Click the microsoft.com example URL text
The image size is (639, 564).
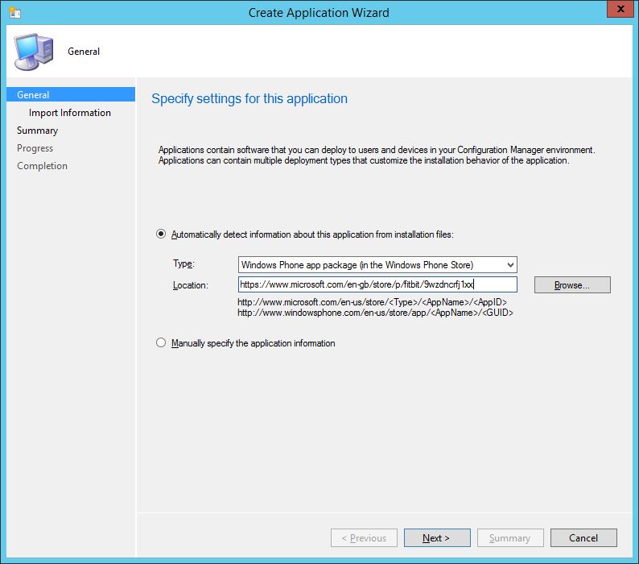372,302
